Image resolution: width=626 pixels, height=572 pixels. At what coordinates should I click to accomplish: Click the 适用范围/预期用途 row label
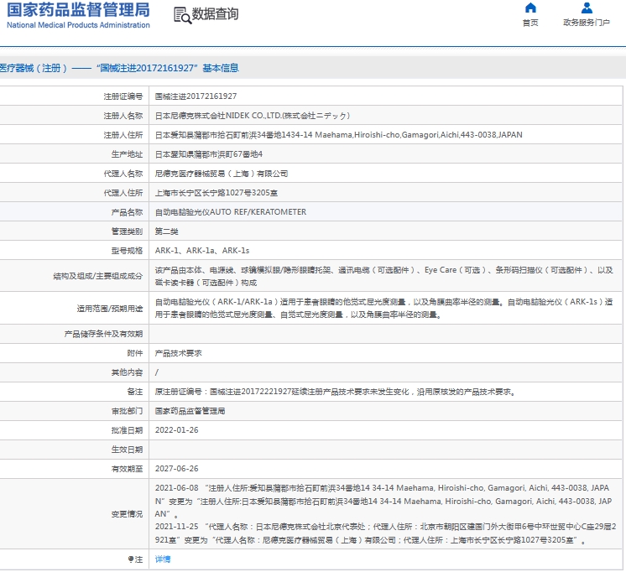(x=110, y=309)
